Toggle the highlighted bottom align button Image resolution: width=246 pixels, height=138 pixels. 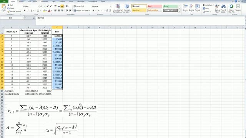62,6
